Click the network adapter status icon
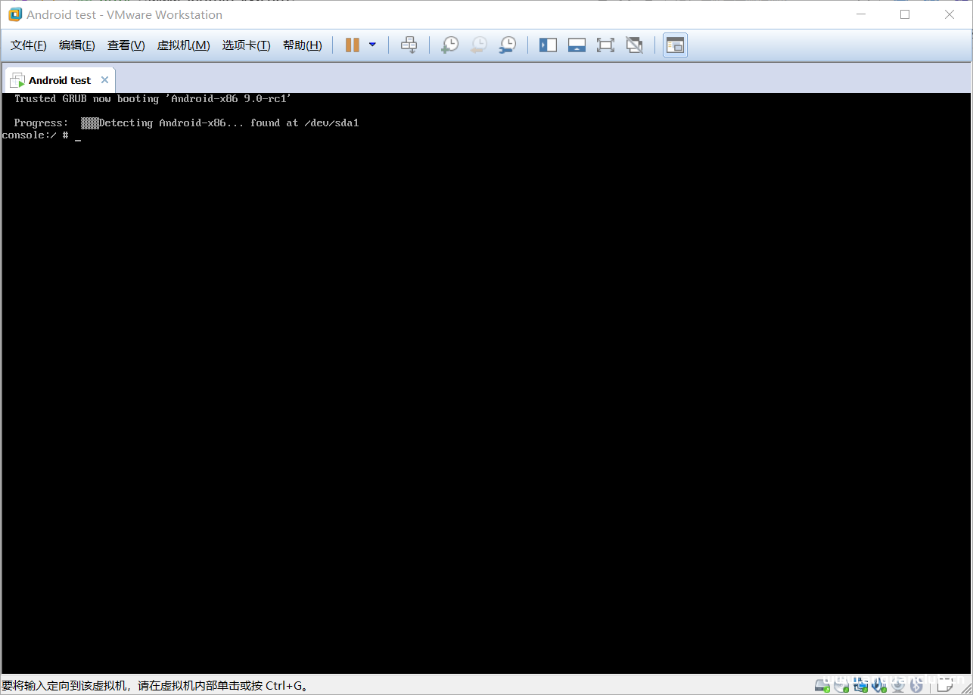 pyautogui.click(x=860, y=687)
